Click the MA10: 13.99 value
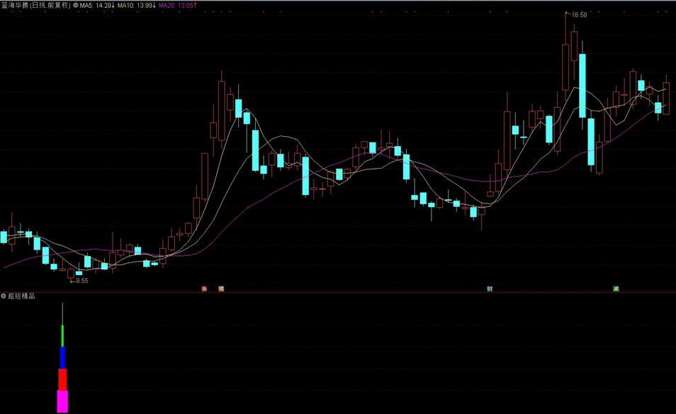 pyautogui.click(x=135, y=6)
